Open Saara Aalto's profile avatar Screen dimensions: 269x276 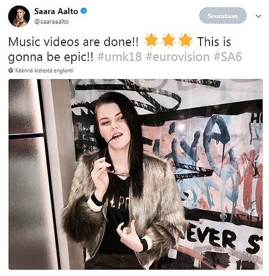click(19, 16)
